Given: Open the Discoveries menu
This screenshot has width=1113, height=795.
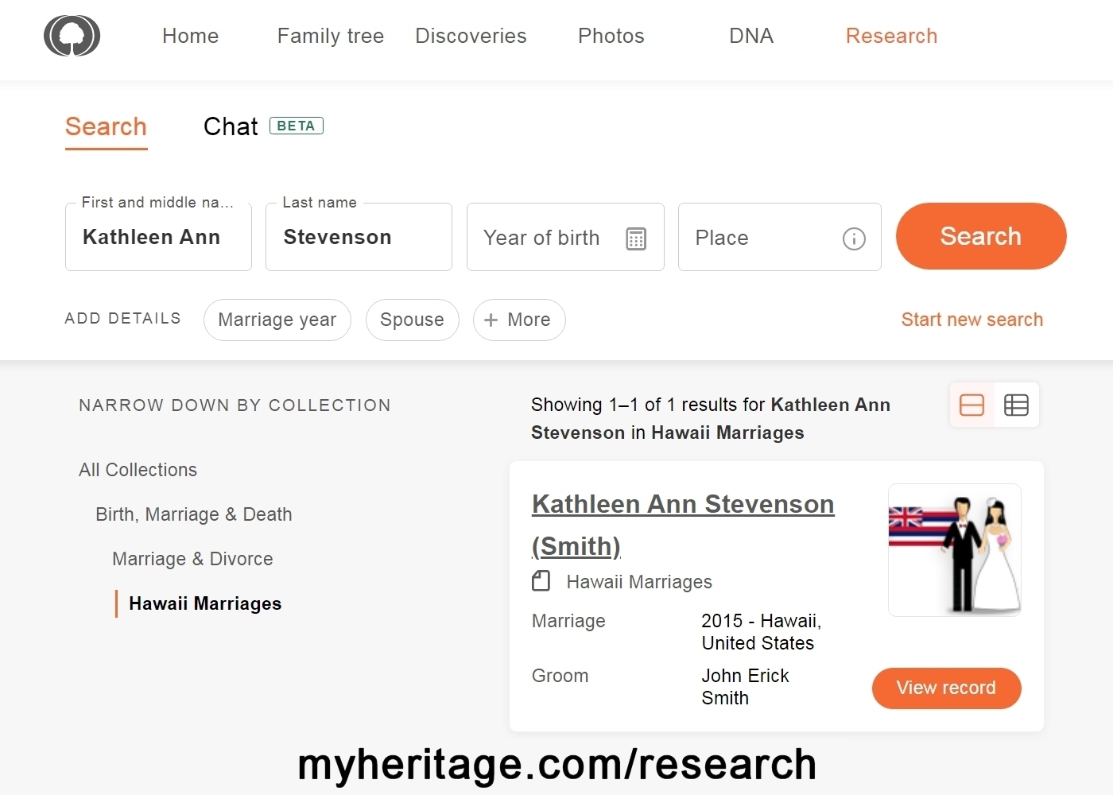Looking at the screenshot, I should click(471, 36).
